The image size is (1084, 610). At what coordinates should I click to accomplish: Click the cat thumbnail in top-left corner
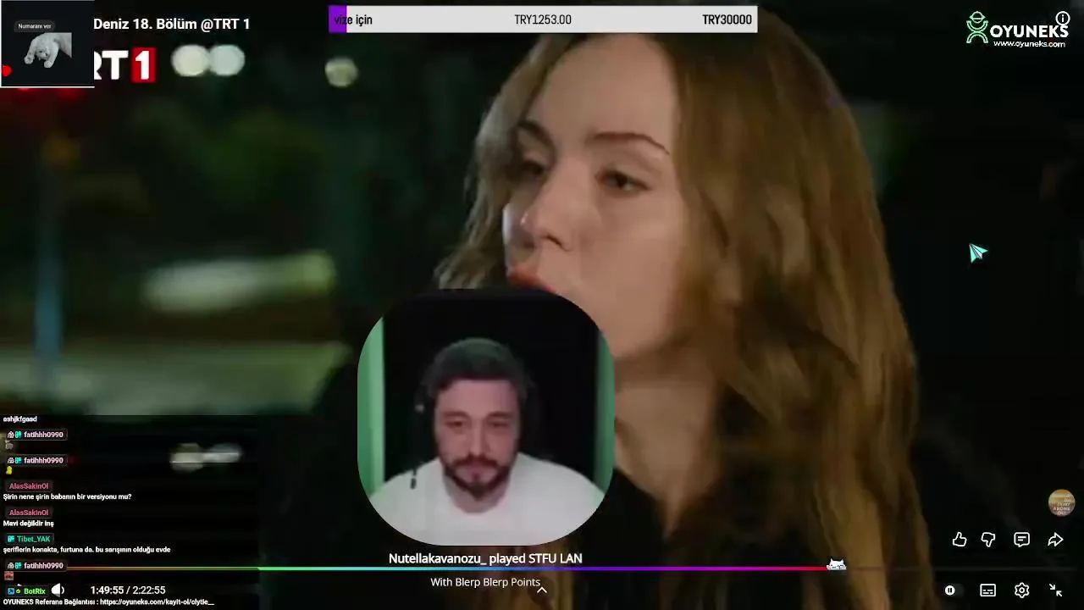47,44
